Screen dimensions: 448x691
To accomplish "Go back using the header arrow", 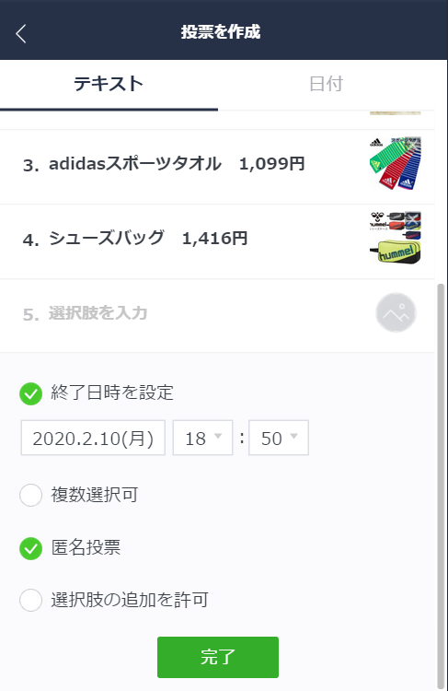I will coord(21,33).
